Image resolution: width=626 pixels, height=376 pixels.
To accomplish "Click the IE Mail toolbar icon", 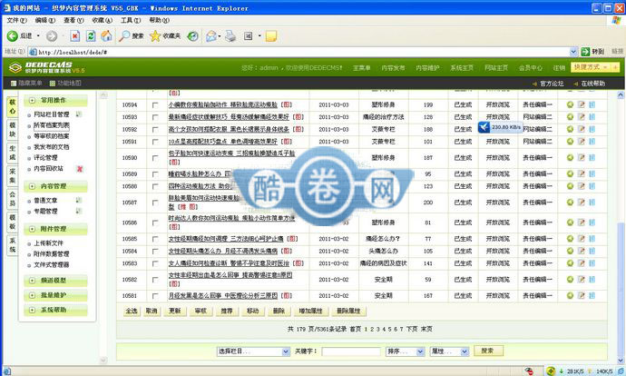I will pos(211,36).
